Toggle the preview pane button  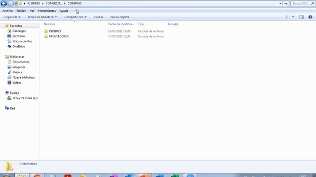click(x=301, y=17)
